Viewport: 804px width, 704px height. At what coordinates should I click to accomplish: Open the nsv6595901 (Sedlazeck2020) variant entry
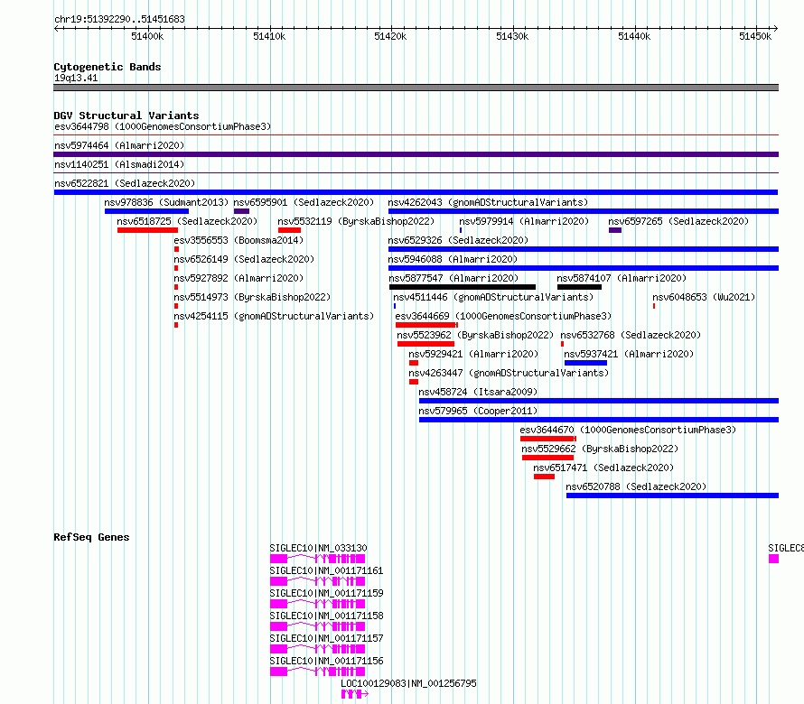(304, 202)
